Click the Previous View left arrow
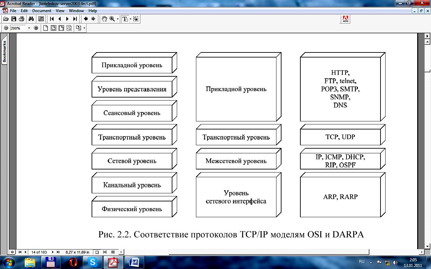 (86, 19)
